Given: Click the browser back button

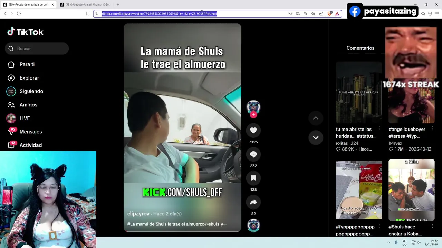Looking at the screenshot, I should tap(5, 14).
